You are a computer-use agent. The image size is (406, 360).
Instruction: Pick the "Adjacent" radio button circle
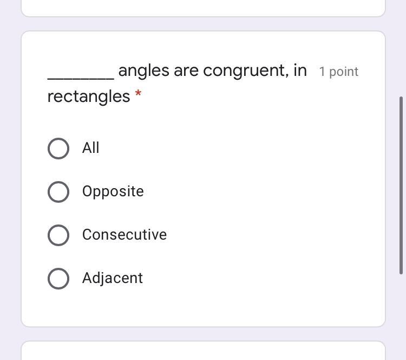pos(58,279)
